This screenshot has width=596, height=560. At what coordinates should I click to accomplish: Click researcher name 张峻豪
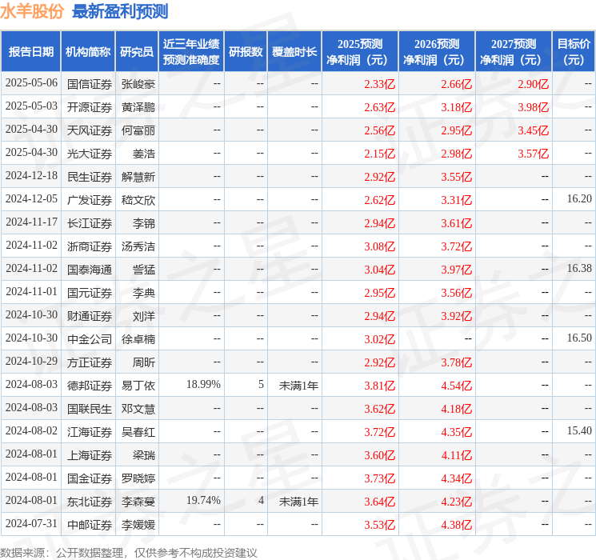click(x=138, y=84)
